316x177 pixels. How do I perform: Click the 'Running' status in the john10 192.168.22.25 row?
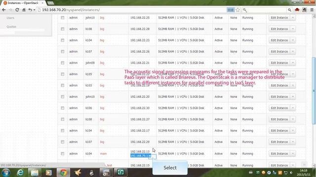pyautogui.click(x=248, y=18)
